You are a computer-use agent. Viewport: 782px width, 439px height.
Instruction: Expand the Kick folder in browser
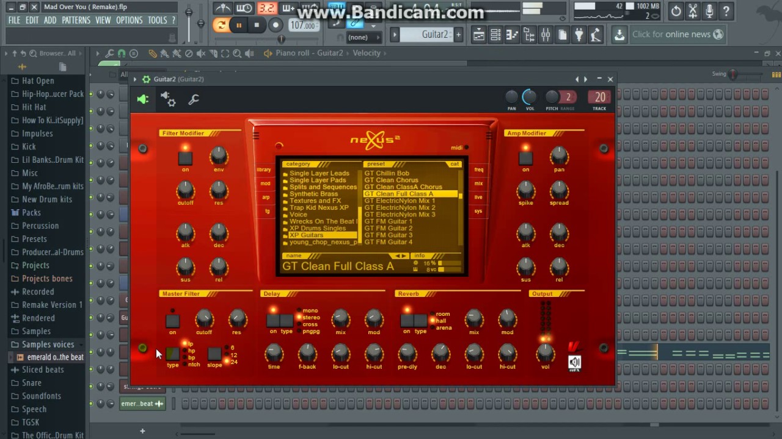pos(29,146)
